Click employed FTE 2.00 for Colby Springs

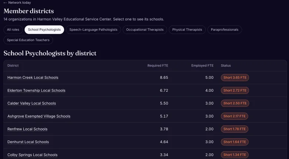209,155
